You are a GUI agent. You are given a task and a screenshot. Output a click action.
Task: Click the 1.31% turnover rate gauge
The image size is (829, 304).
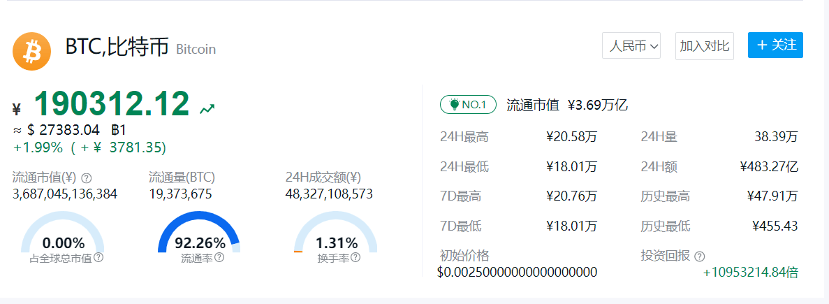pos(336,238)
